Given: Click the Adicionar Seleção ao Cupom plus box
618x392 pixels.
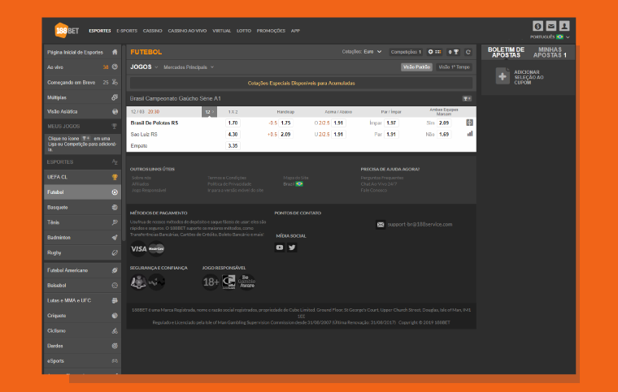Looking at the screenshot, I should [x=503, y=76].
